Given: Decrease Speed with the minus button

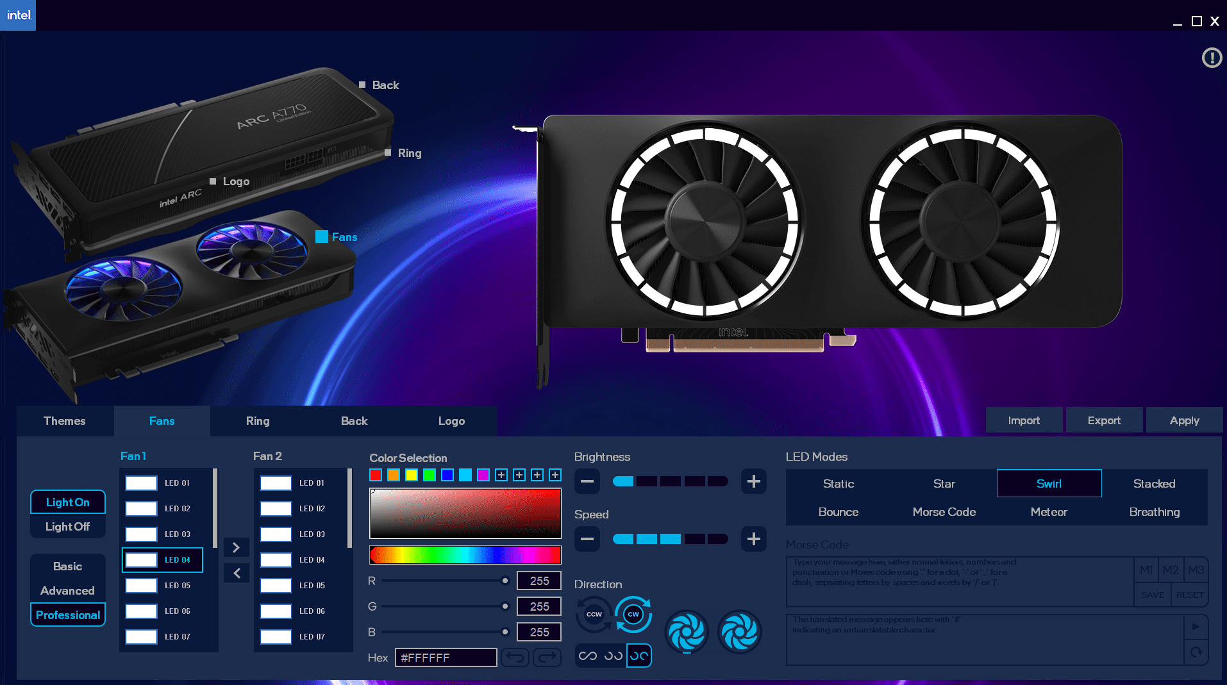Looking at the screenshot, I should (x=587, y=539).
